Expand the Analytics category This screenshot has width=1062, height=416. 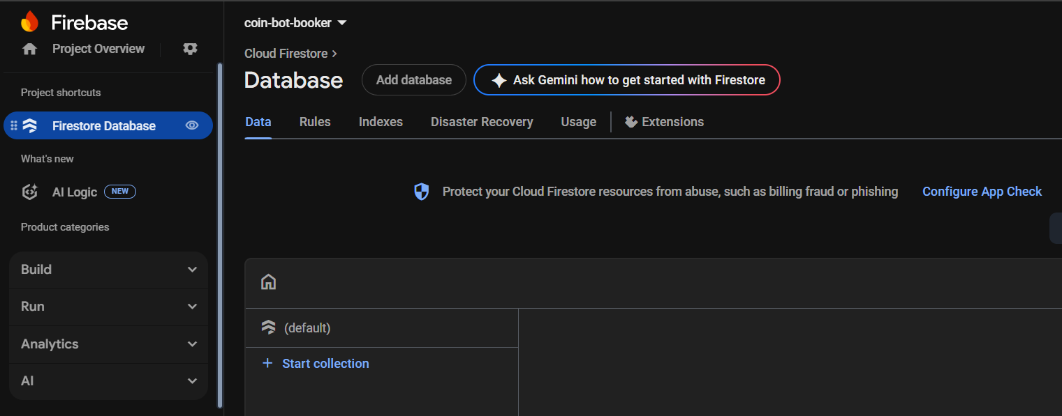109,344
